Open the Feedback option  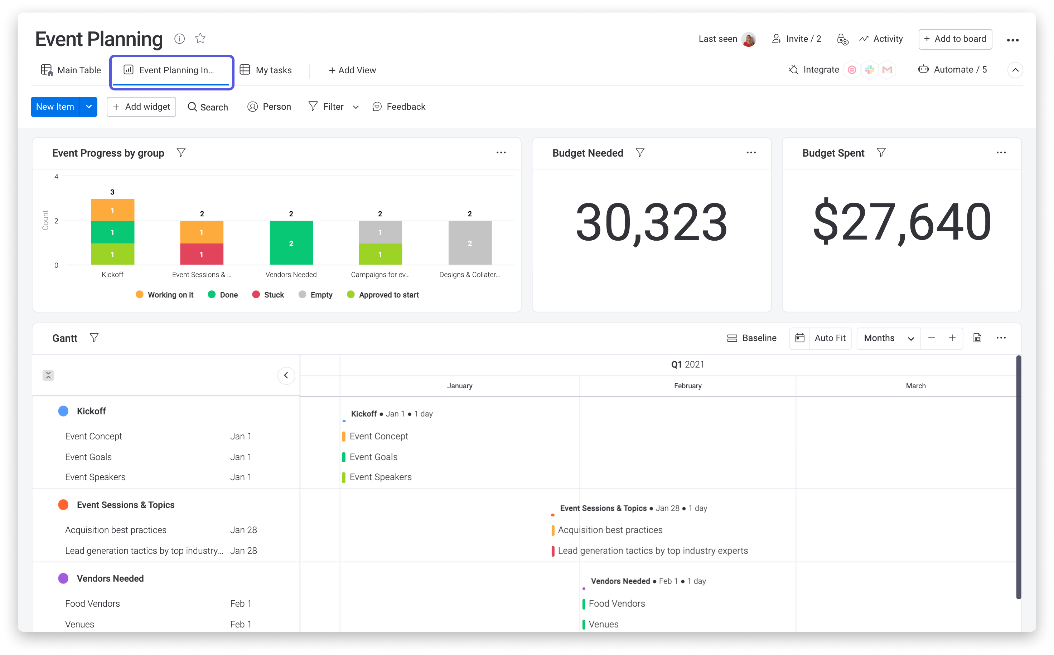click(x=398, y=107)
